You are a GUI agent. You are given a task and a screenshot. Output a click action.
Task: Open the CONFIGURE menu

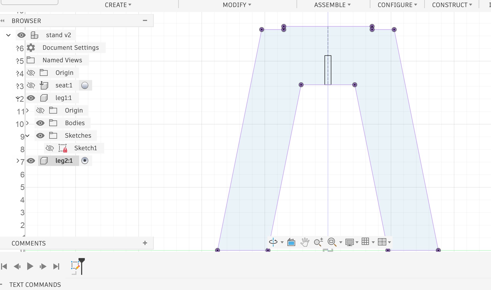point(397,5)
